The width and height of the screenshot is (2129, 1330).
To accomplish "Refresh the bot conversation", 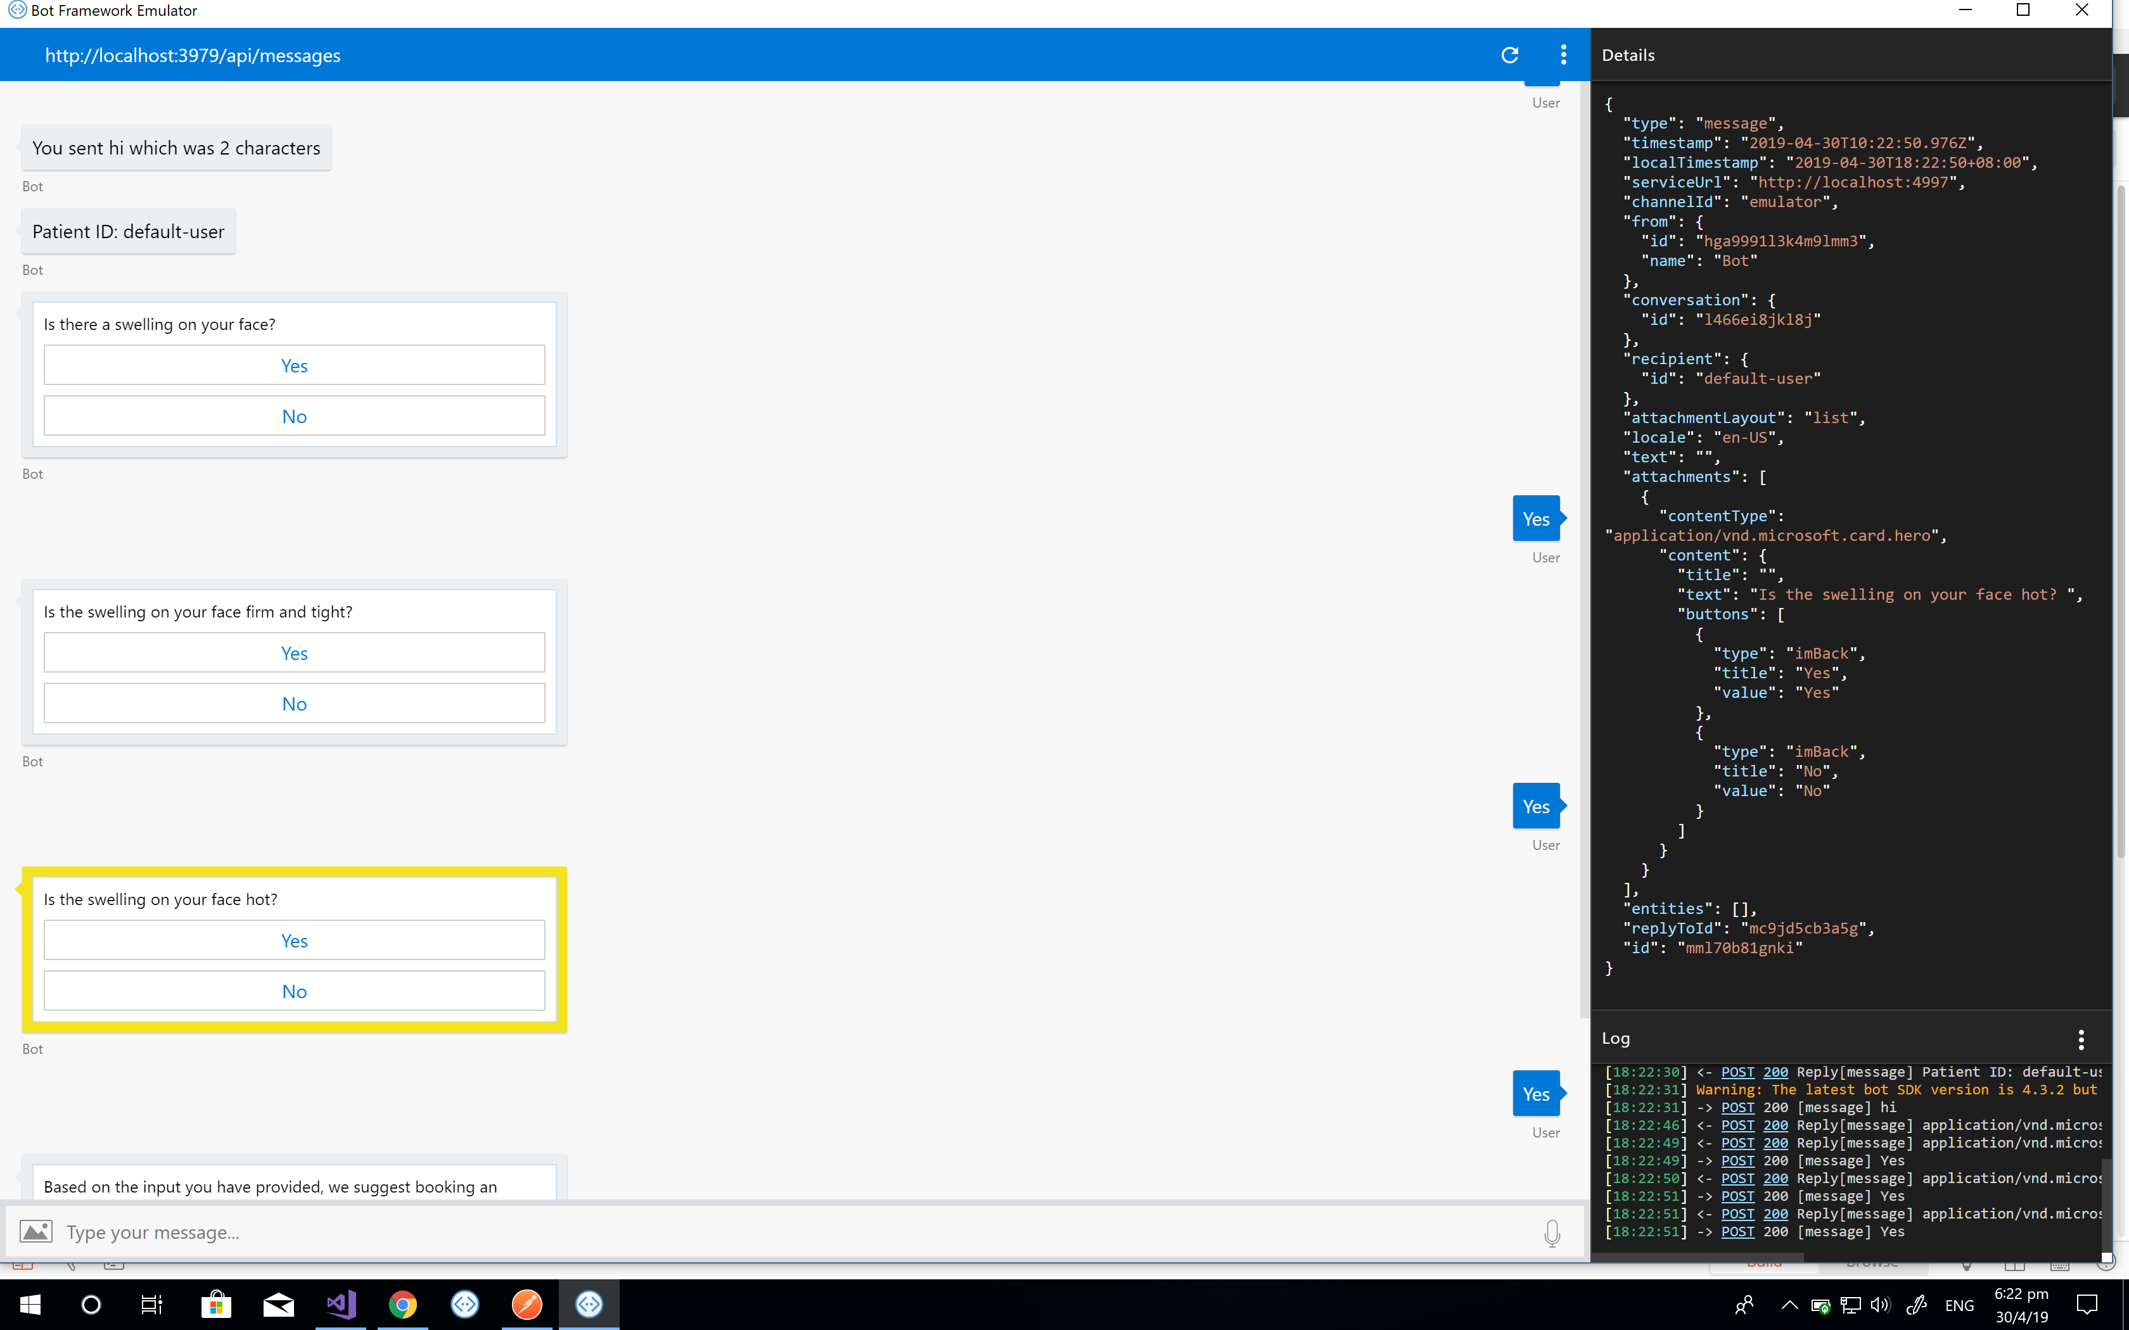I will (x=1510, y=54).
